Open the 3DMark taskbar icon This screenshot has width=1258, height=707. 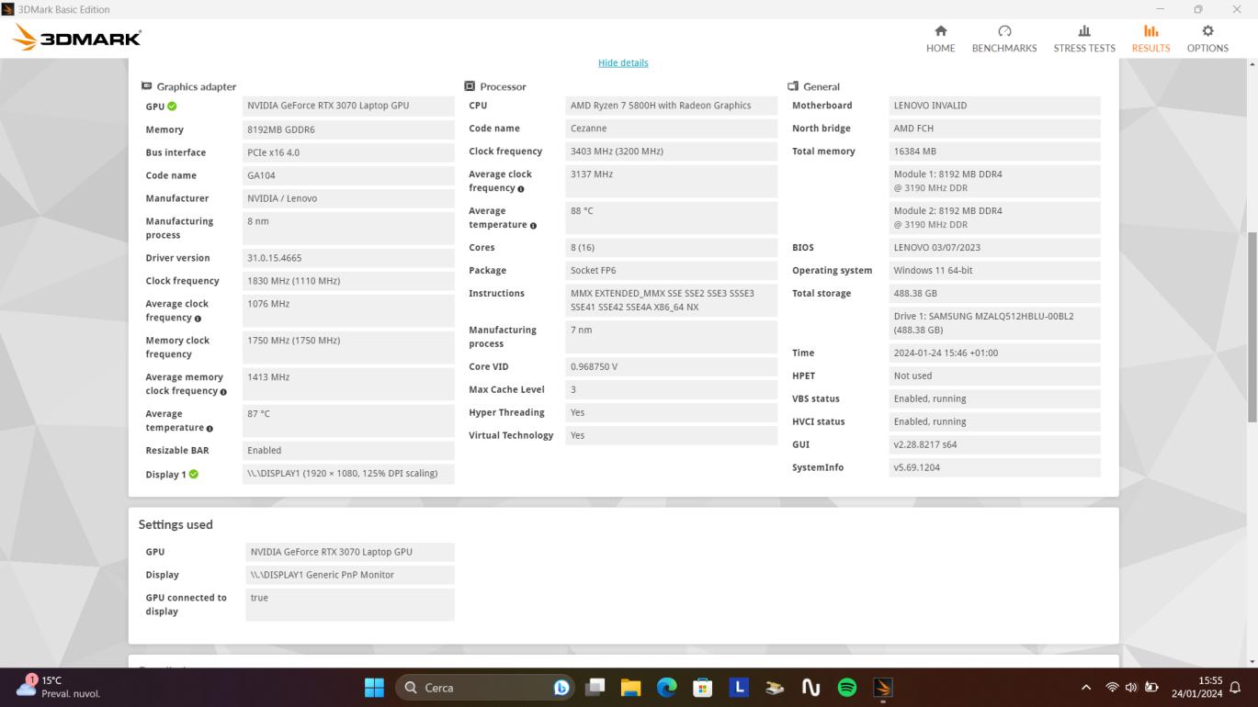(881, 686)
